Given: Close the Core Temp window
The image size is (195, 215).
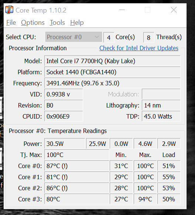Looking at the screenshot, I should click(174, 10).
